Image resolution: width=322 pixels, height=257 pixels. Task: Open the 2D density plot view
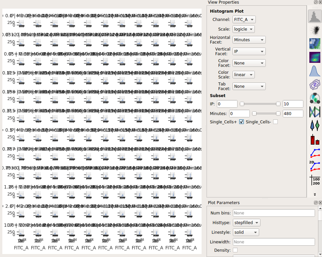315,57
